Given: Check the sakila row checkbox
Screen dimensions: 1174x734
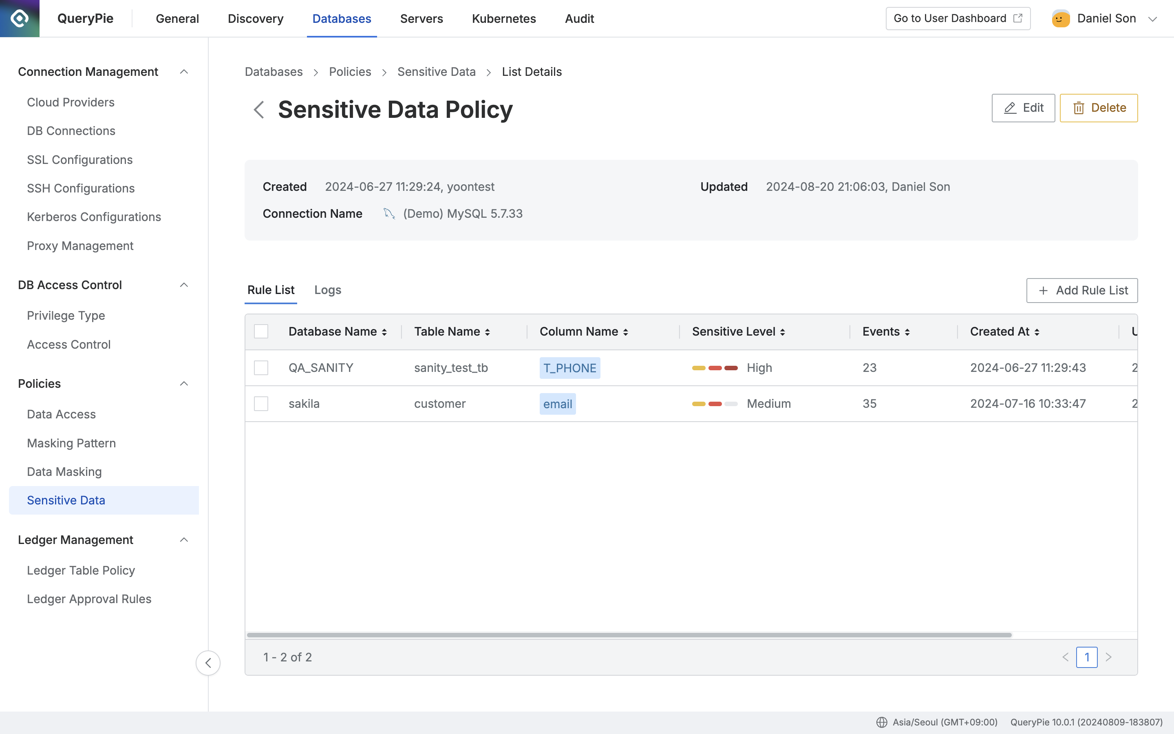Looking at the screenshot, I should (x=261, y=403).
